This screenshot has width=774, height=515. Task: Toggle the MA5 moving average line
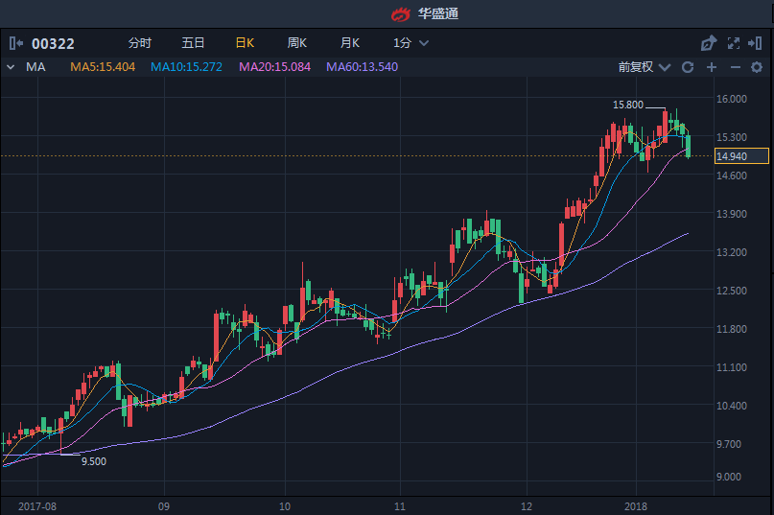click(103, 67)
